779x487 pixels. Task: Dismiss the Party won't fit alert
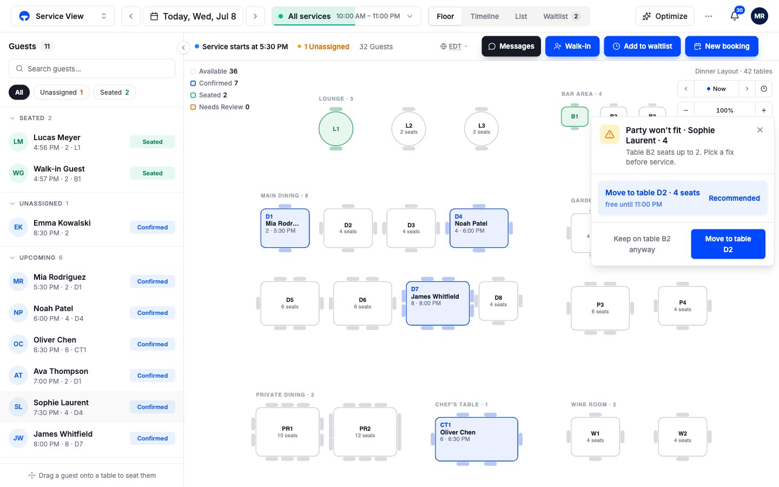click(x=760, y=130)
